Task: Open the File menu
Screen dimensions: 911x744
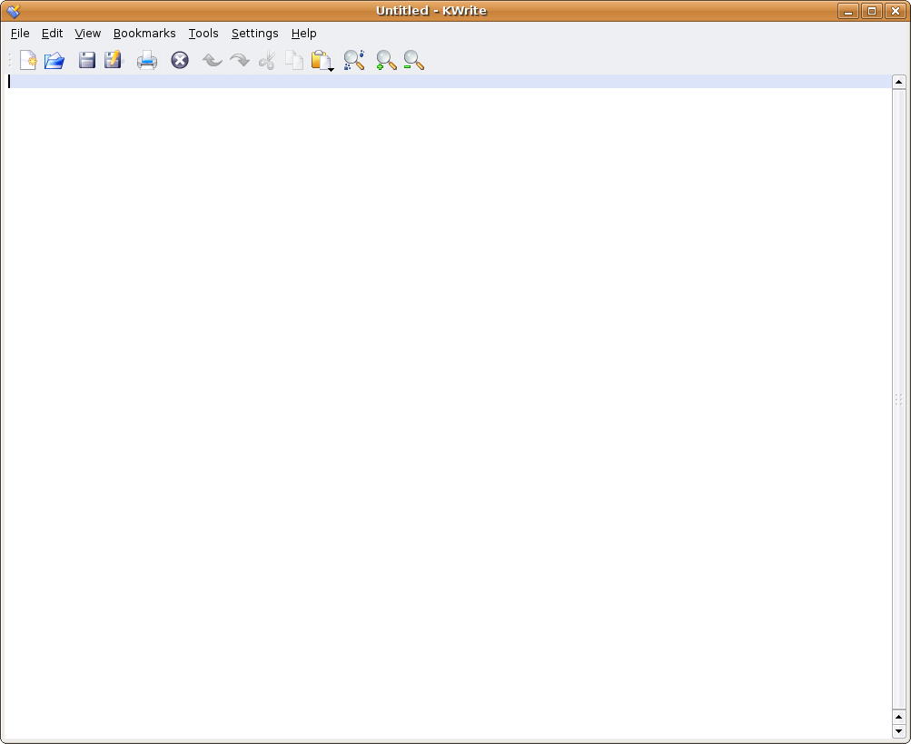Action: click(x=20, y=34)
